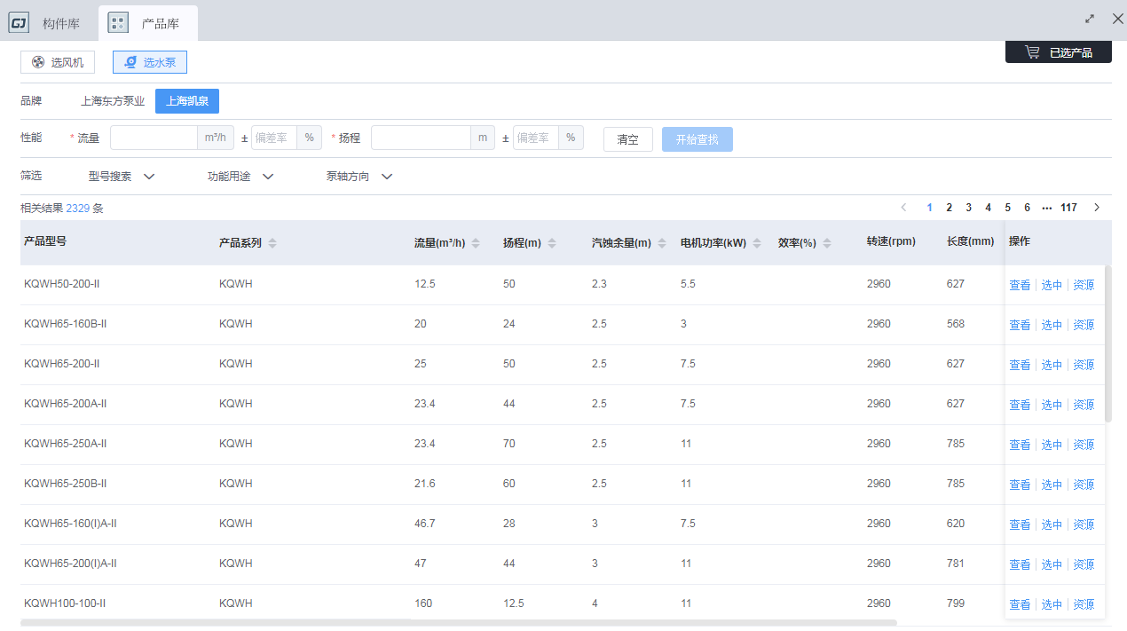Go to page 2
The height and width of the screenshot is (631, 1127).
point(950,208)
